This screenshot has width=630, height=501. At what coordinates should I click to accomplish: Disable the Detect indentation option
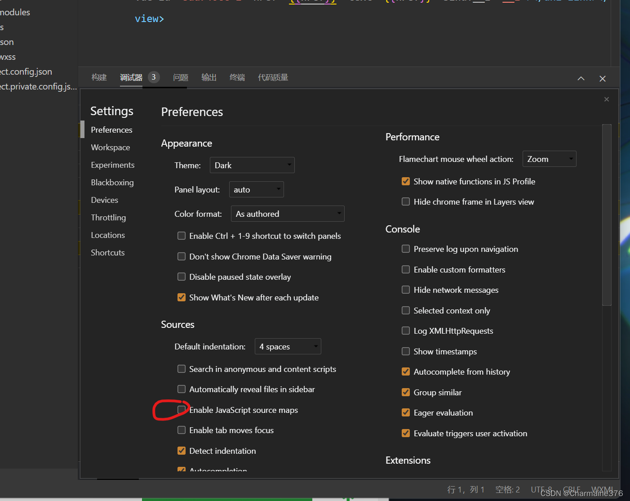tap(182, 450)
